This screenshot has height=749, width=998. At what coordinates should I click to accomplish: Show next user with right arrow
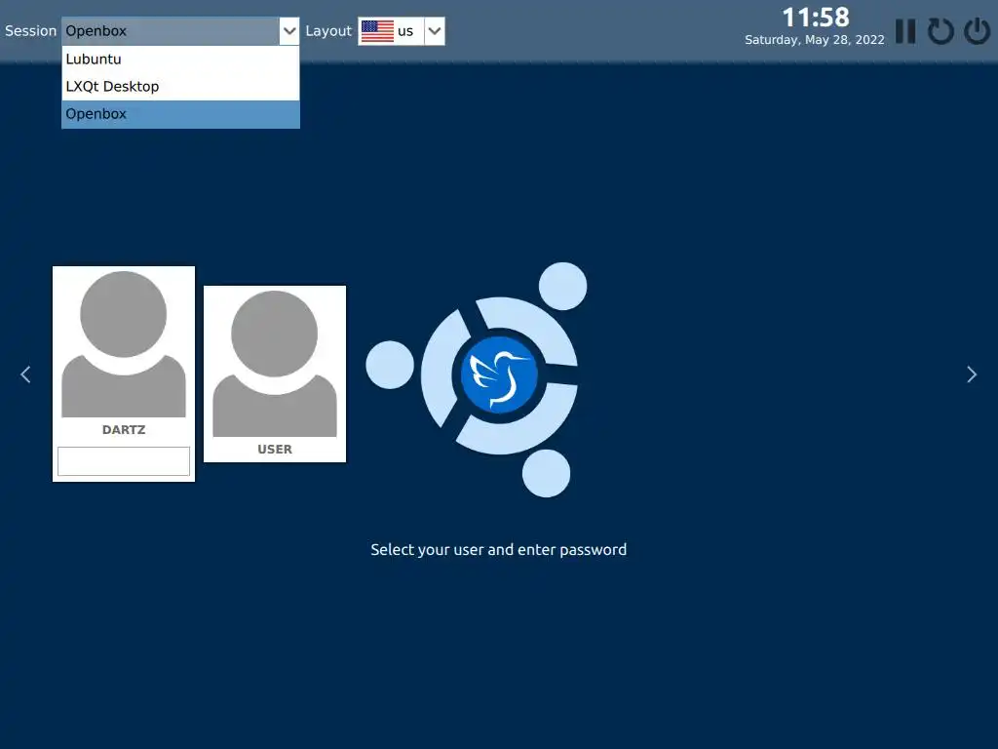(972, 374)
